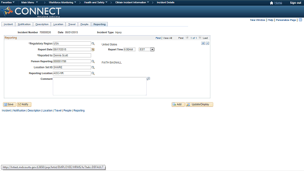Click the bottom Reporting link
The height and width of the screenshot is (171, 304).
79,111
